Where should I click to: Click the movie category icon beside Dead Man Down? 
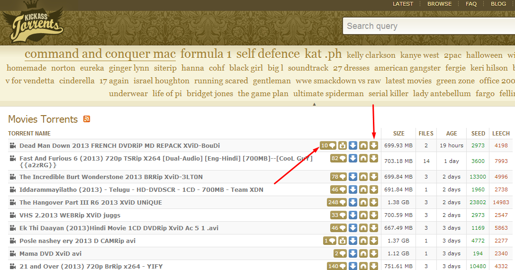[13, 145]
